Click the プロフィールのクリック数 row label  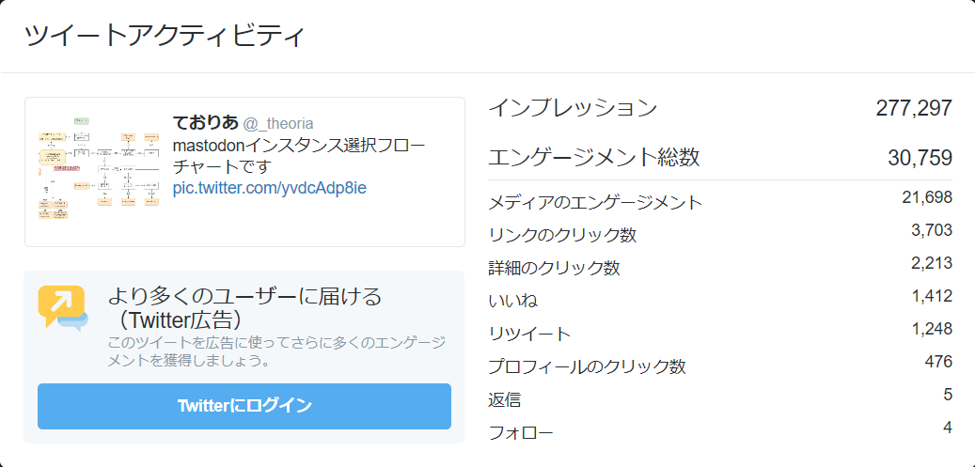click(x=587, y=367)
